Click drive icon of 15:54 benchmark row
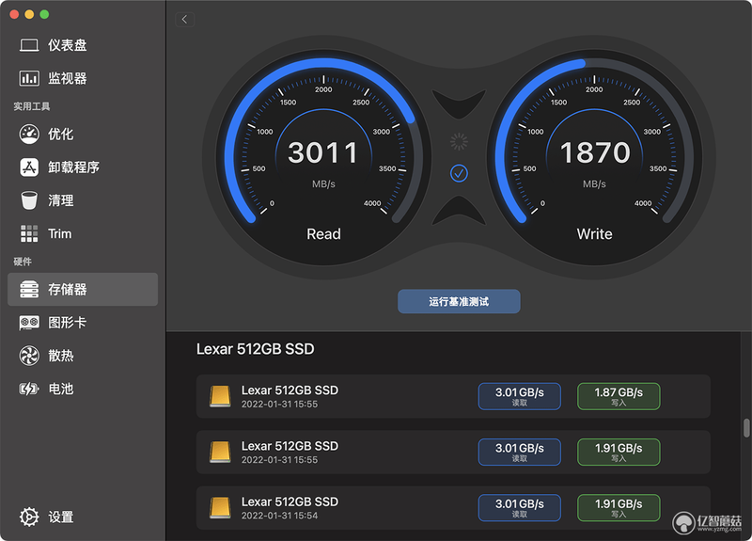Screen dimensions: 752x541 (x=220, y=508)
